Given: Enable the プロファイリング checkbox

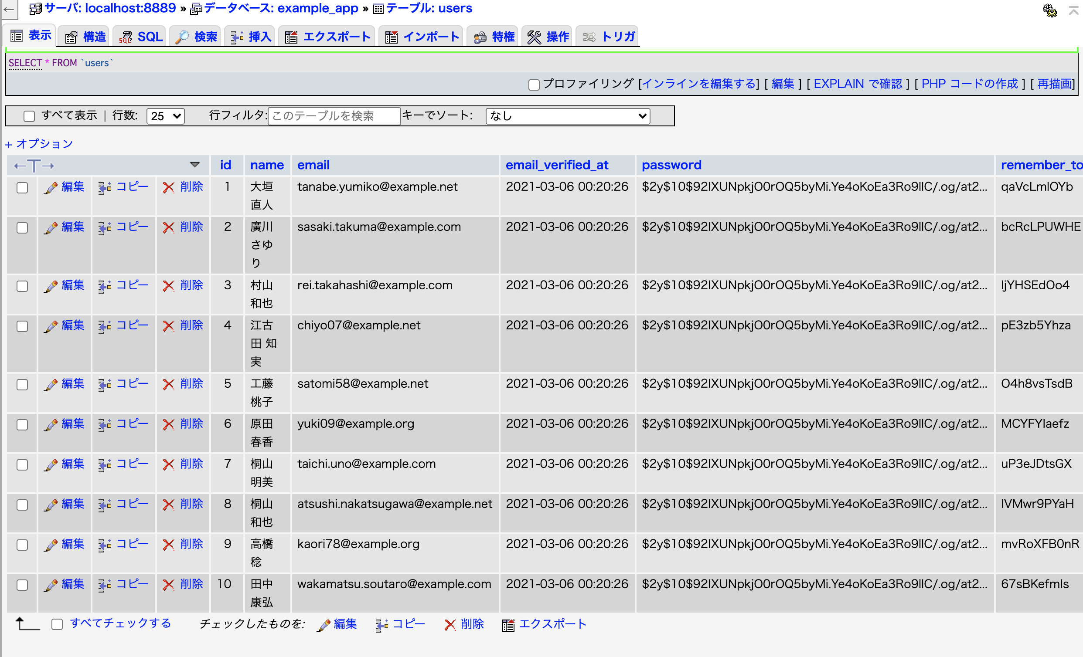Looking at the screenshot, I should pyautogui.click(x=534, y=85).
